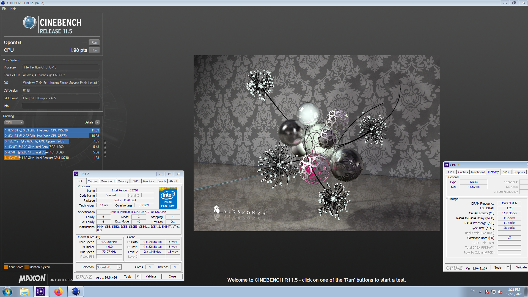Open the File menu

click(x=4, y=9)
